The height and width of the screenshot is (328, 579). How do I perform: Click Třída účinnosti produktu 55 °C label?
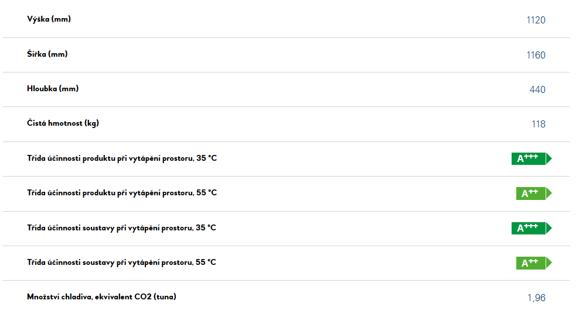(122, 193)
